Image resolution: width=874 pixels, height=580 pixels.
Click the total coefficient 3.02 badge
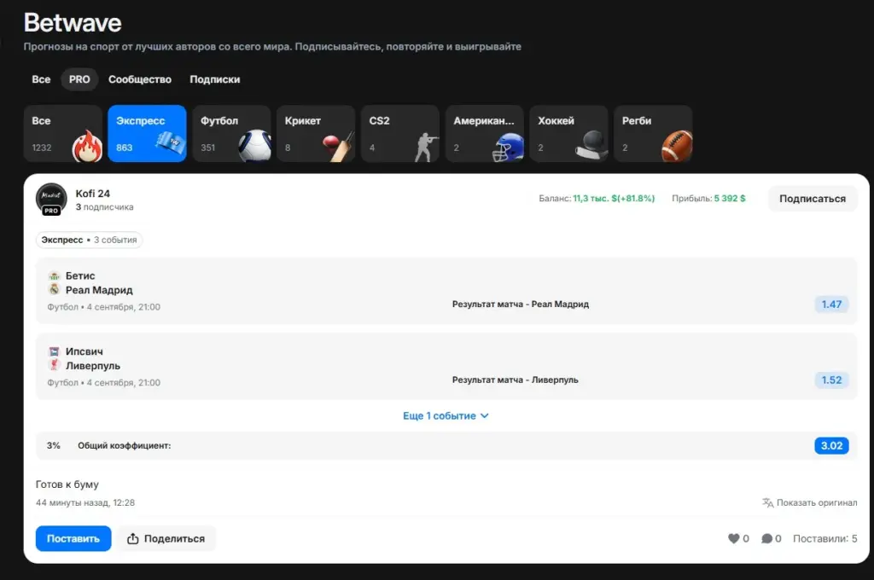(831, 446)
